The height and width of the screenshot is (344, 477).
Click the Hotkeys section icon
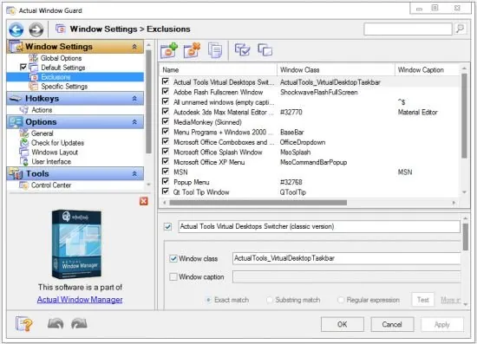tap(16, 99)
